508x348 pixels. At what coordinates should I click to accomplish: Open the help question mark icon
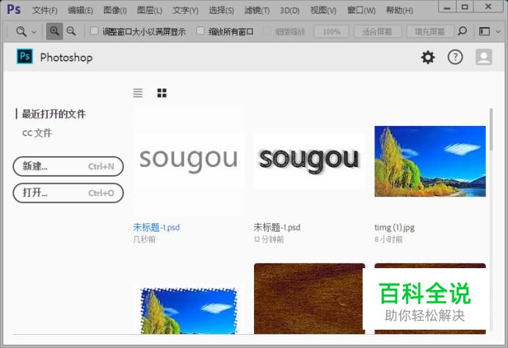[x=455, y=57]
